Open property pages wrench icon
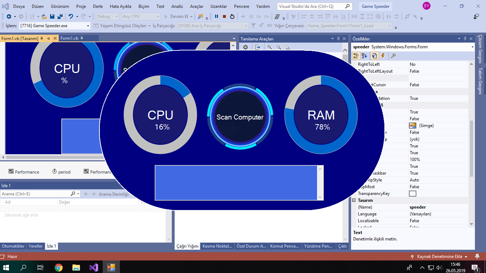Image resolution: width=486 pixels, height=273 pixels. [x=393, y=56]
